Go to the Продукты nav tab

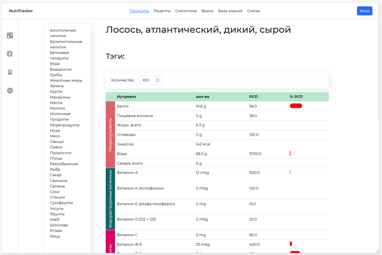(139, 11)
